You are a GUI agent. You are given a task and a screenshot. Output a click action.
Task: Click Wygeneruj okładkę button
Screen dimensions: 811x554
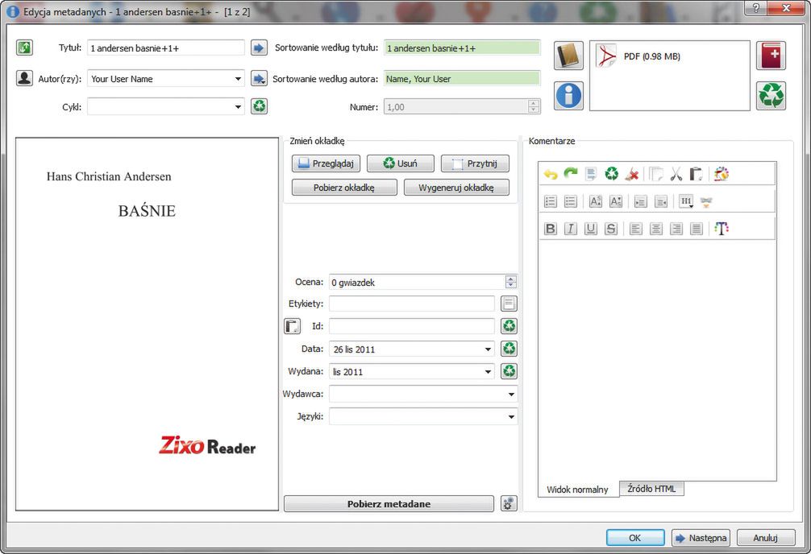click(x=456, y=187)
